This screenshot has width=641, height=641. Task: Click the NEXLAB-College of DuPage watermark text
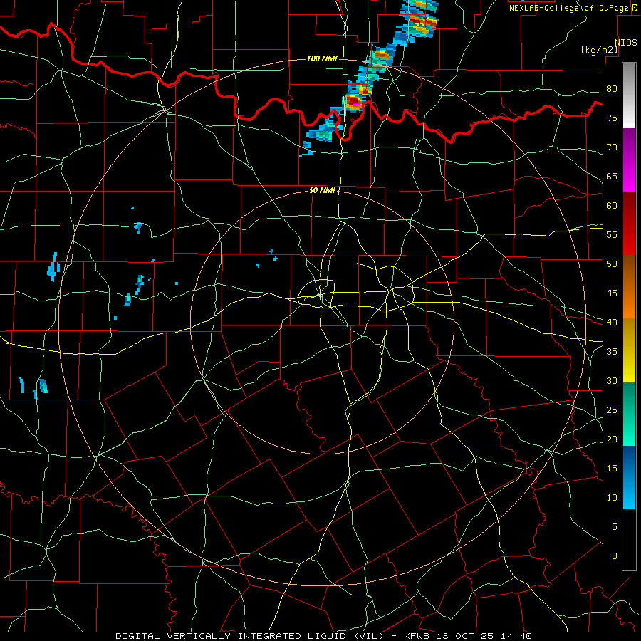click(570, 8)
